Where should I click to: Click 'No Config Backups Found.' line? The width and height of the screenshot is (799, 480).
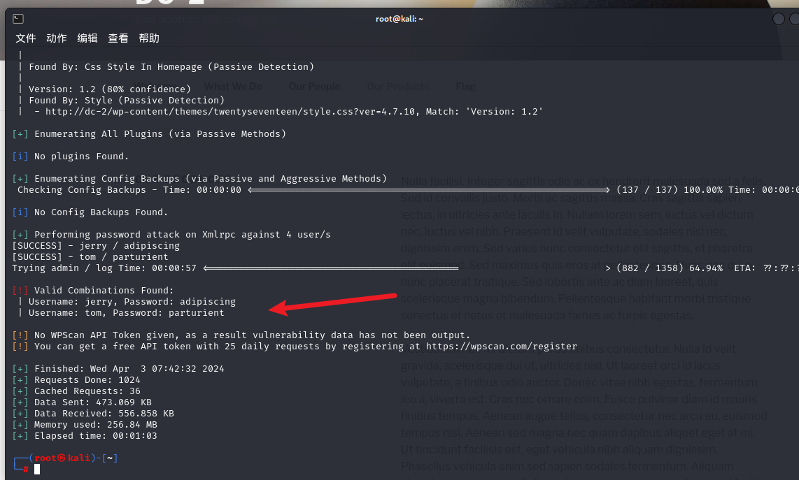point(101,212)
